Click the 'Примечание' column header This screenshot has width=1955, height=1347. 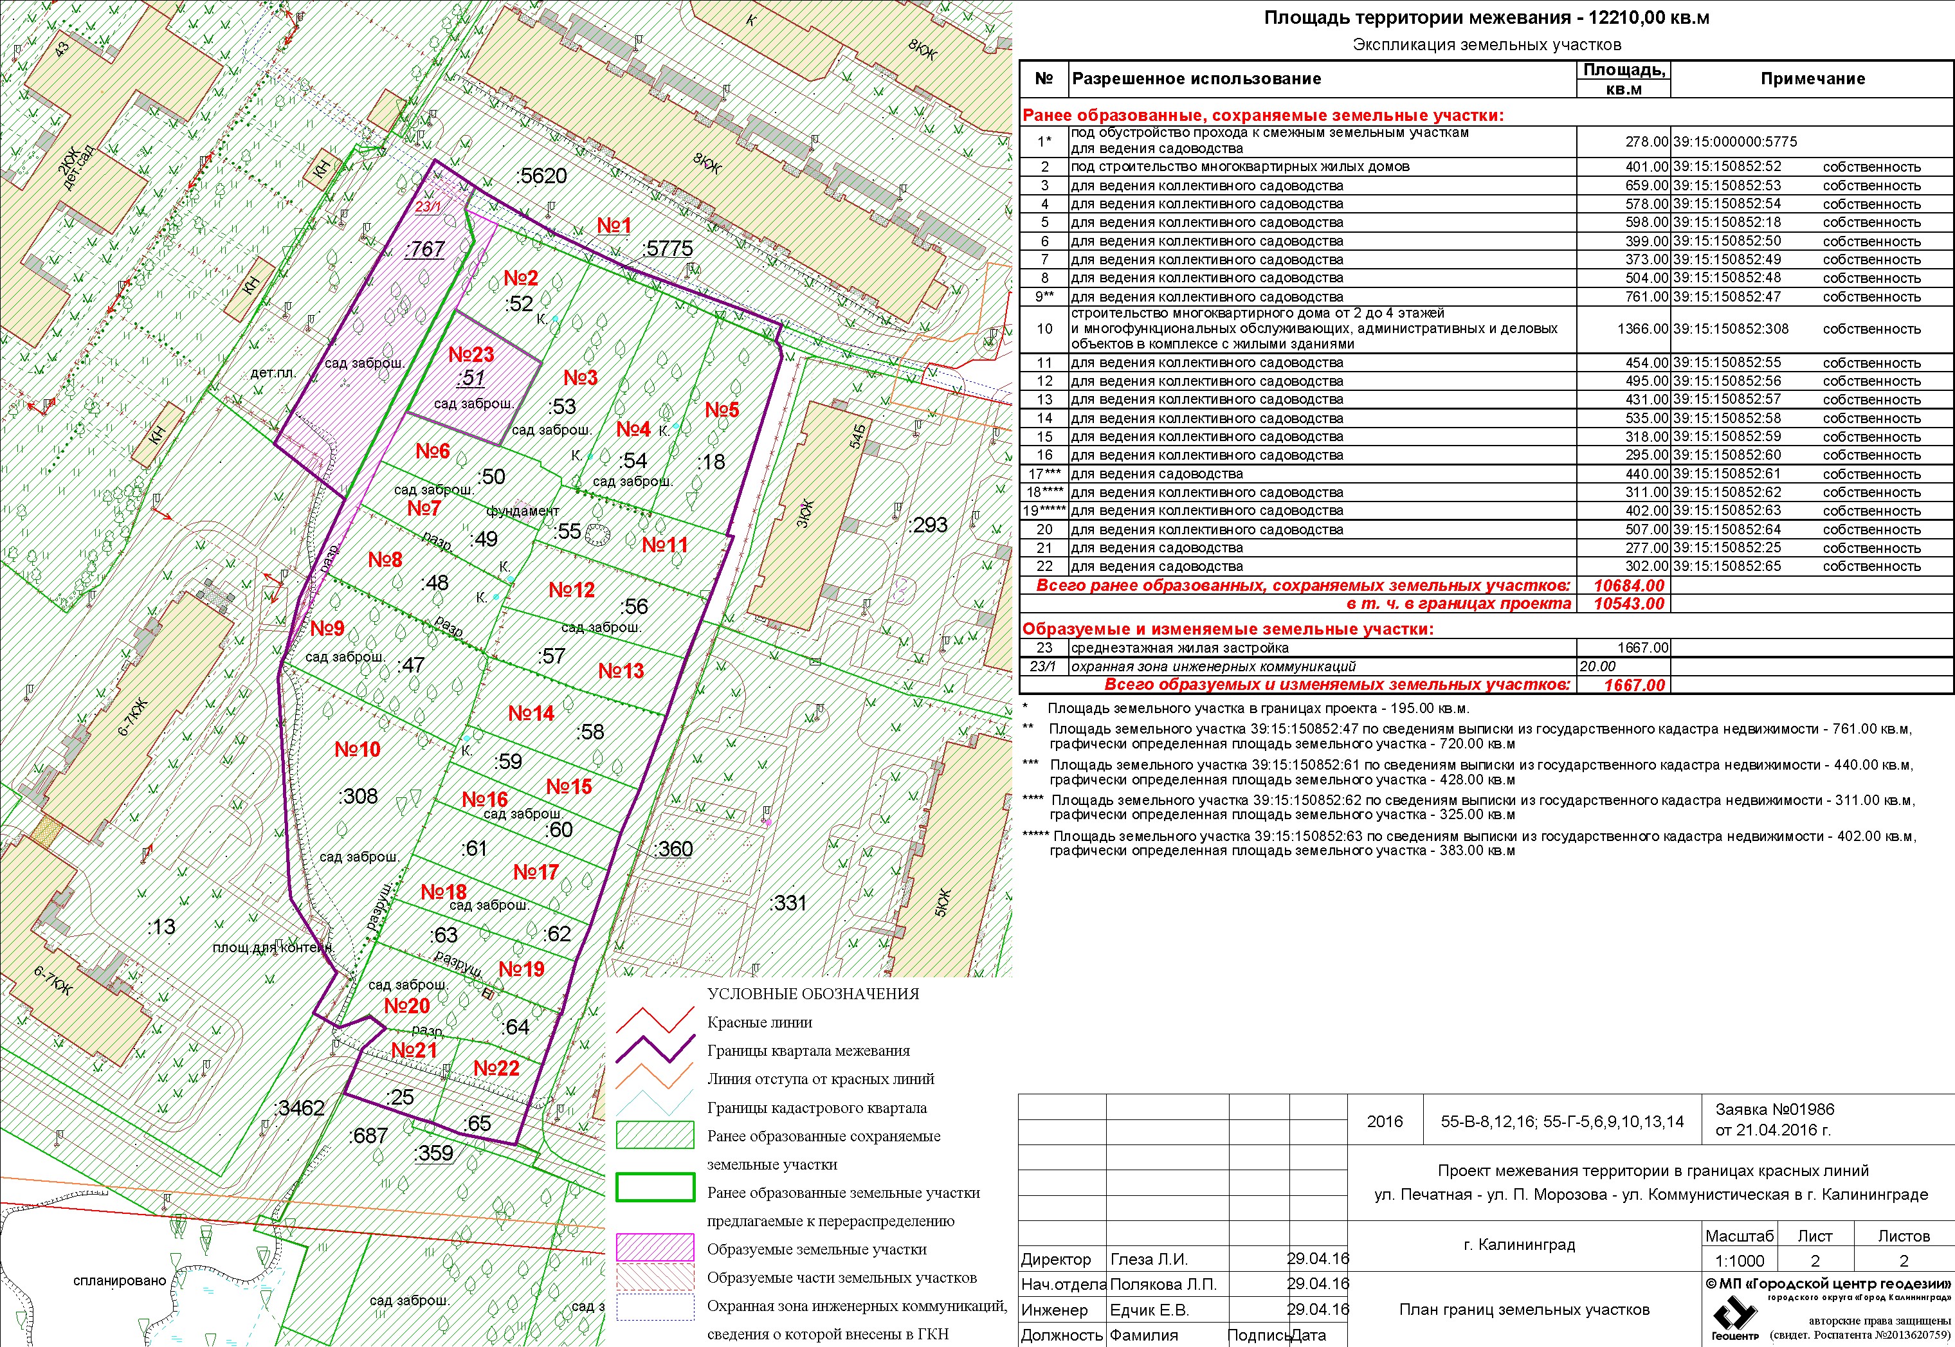[x=1812, y=78]
